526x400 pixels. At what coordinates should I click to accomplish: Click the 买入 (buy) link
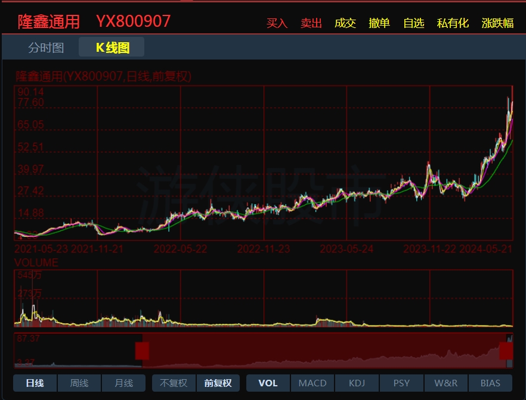click(x=277, y=23)
